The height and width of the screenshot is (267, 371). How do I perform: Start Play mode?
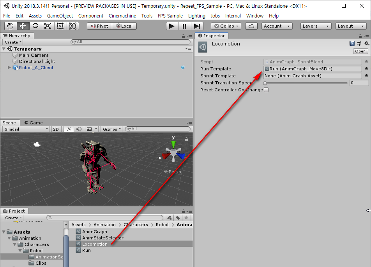point(172,26)
